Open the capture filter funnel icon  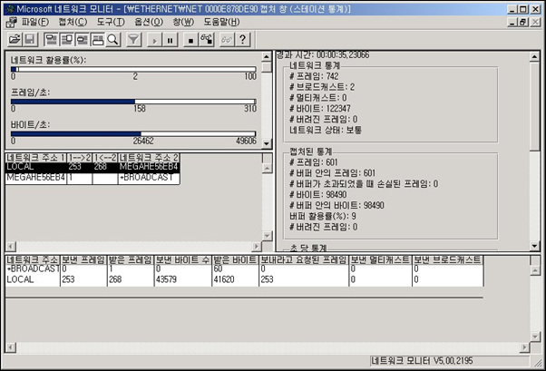pos(133,39)
